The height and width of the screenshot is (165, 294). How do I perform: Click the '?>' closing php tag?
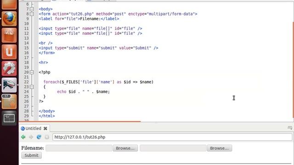pos(41,101)
